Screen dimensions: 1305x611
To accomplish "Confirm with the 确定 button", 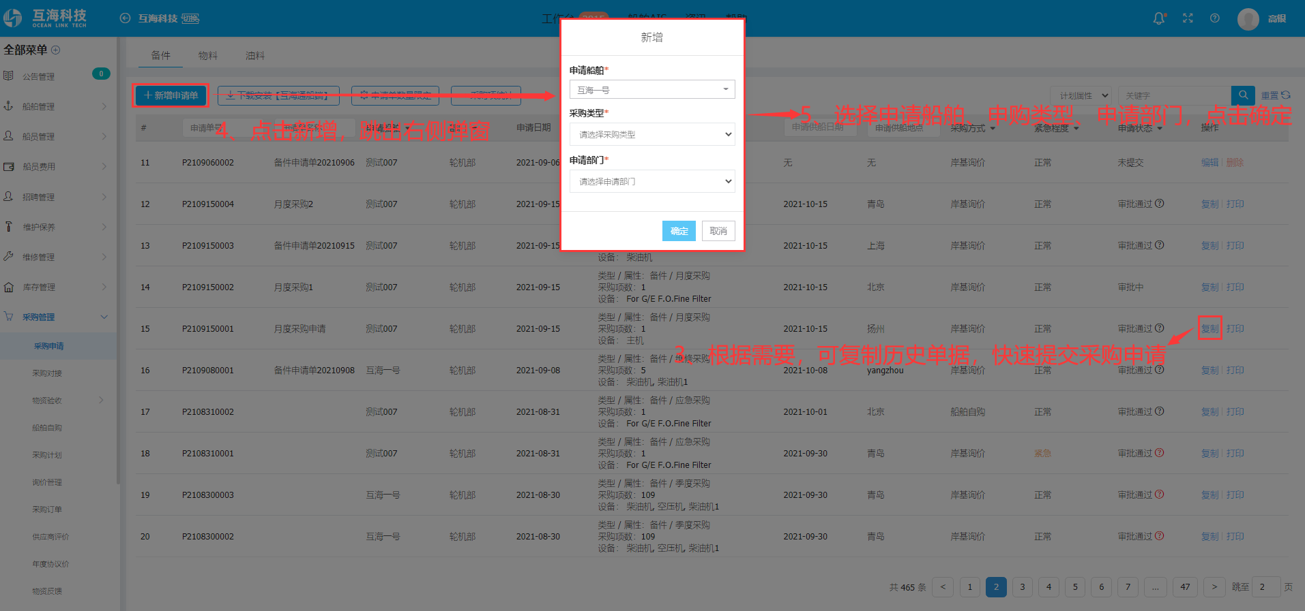I will click(x=679, y=231).
